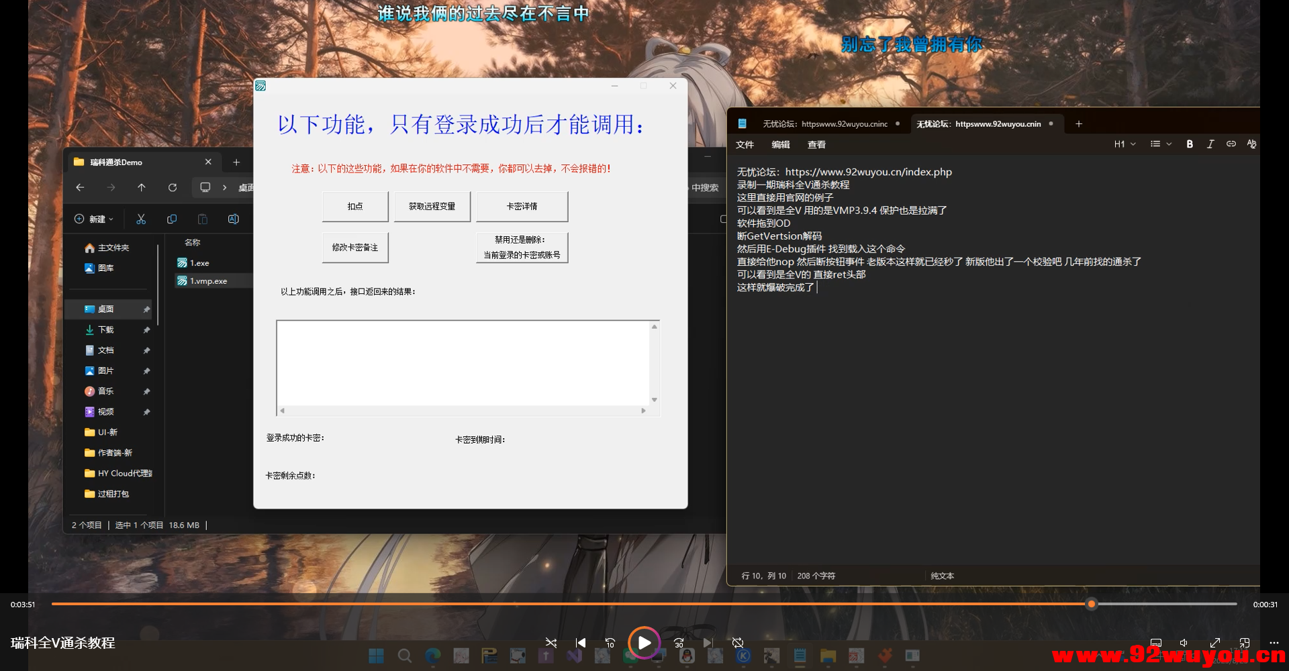The width and height of the screenshot is (1289, 671).
Task: Toggle repeat mode in the media player
Action: tap(738, 642)
